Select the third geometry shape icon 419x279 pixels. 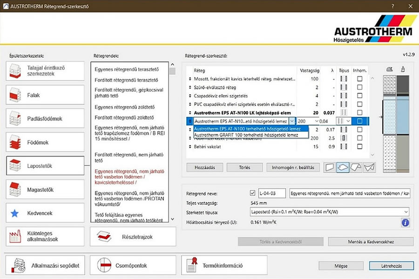click(356, 167)
